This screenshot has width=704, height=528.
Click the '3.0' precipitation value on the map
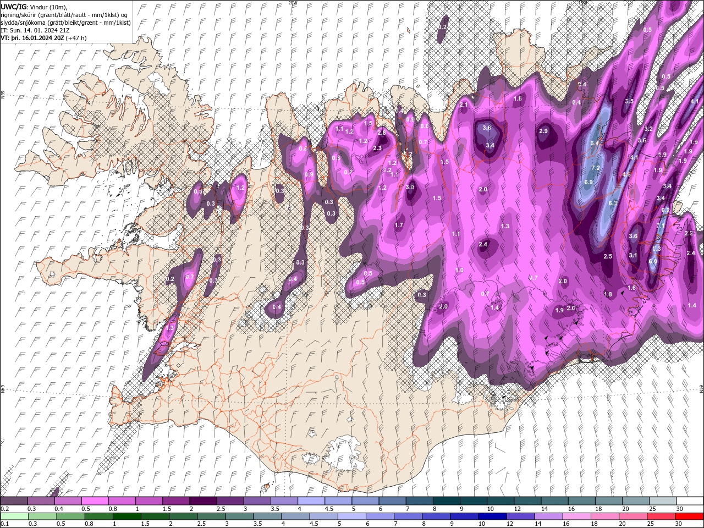(410, 187)
